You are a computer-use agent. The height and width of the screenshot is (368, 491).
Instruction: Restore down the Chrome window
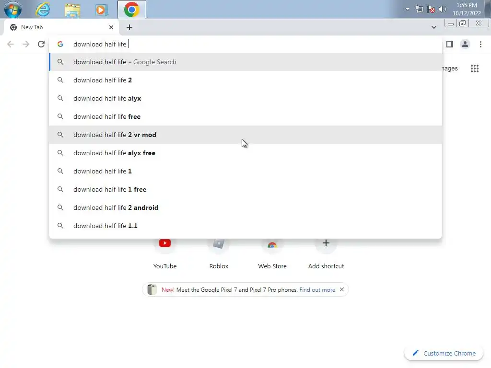(x=462, y=23)
